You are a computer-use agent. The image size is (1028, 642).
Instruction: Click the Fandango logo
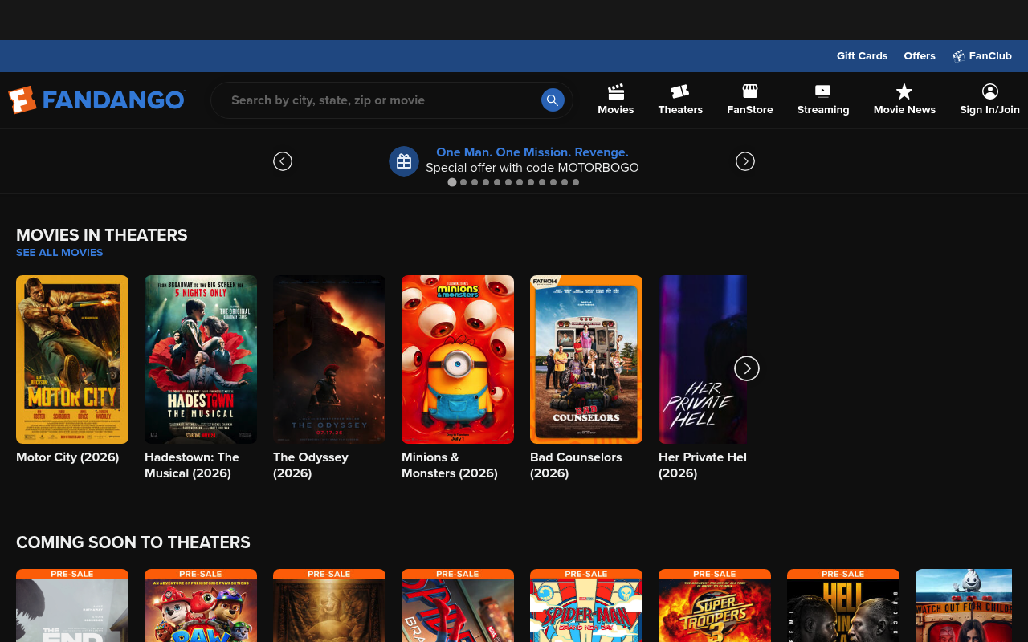[x=96, y=100]
